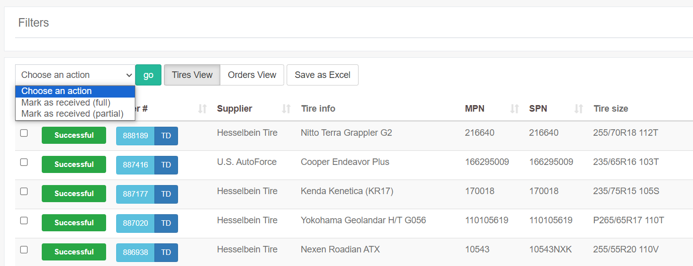The height and width of the screenshot is (266, 693).
Task: Click the green go button
Action: (x=148, y=75)
